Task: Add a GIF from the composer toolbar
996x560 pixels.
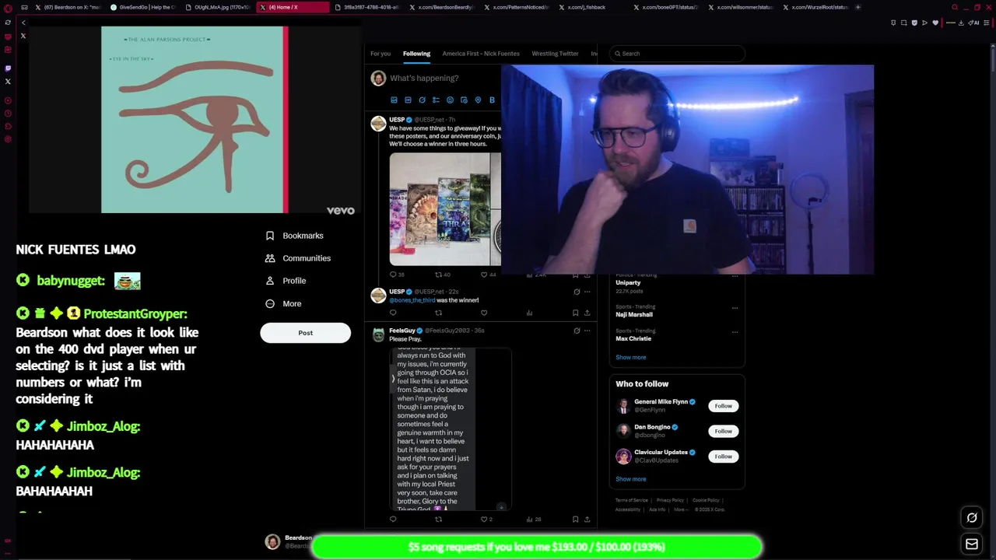Action: 408,100
